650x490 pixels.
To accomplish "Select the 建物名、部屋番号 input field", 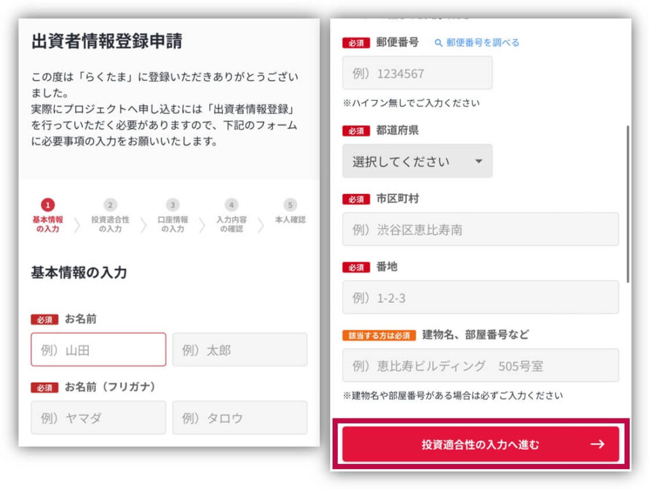I will pos(481,366).
